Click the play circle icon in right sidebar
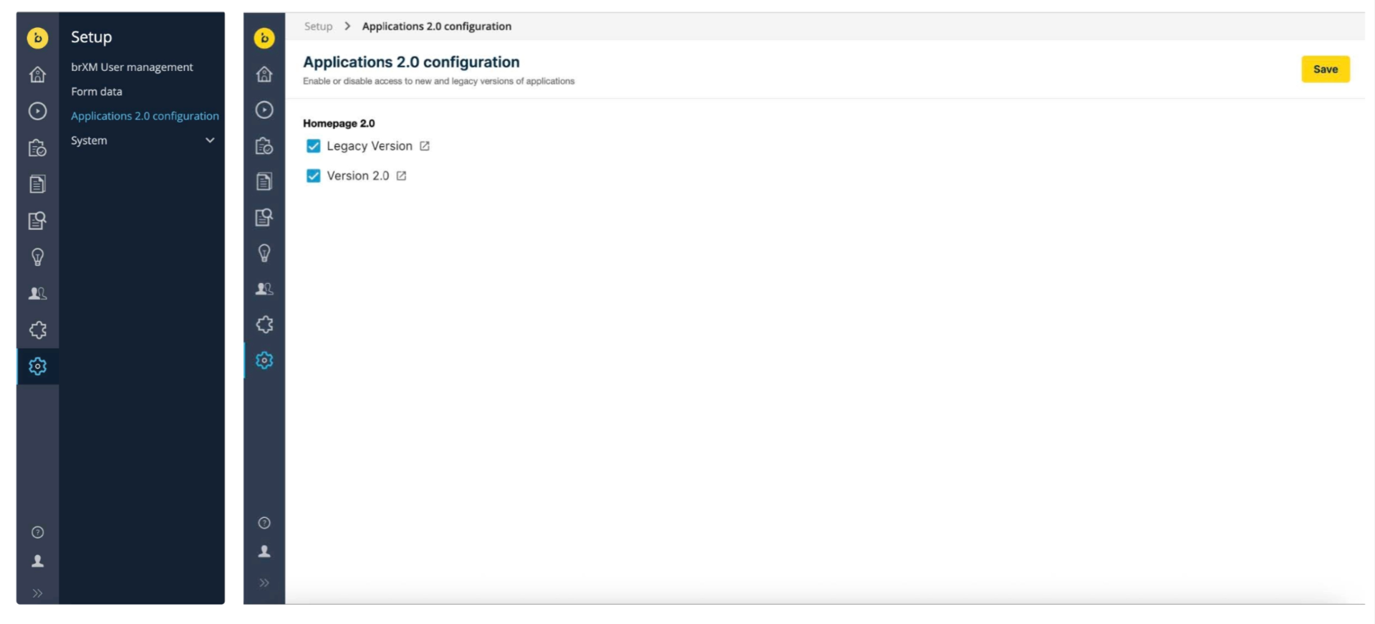This screenshot has height=624, width=1375. tap(264, 110)
